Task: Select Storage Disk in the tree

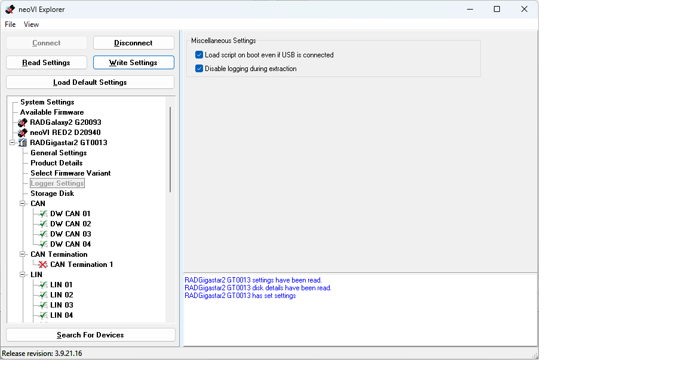Action: coord(53,193)
